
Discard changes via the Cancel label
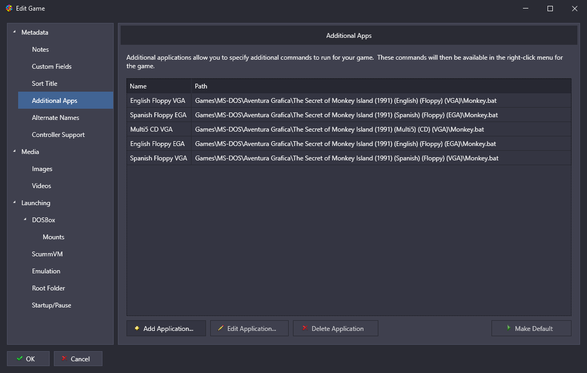80,359
